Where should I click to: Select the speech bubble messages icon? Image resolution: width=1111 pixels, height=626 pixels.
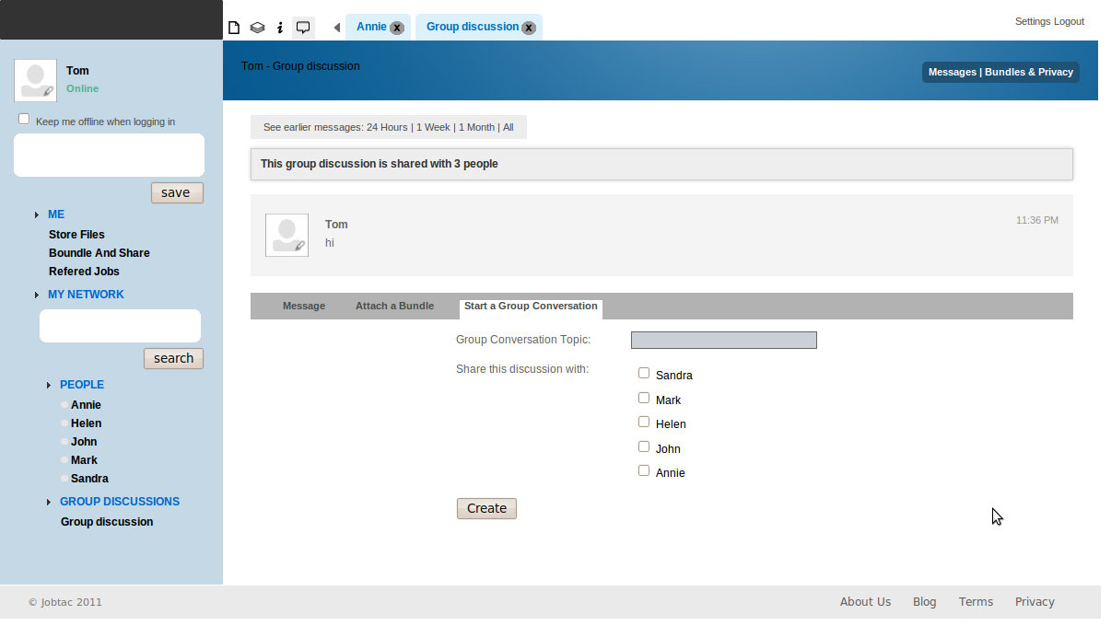303,28
